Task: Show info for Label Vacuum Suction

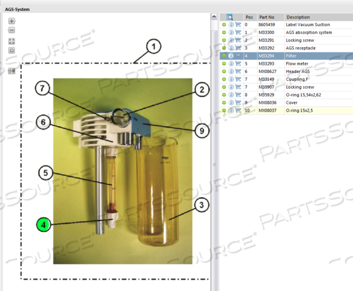Action: (231, 25)
